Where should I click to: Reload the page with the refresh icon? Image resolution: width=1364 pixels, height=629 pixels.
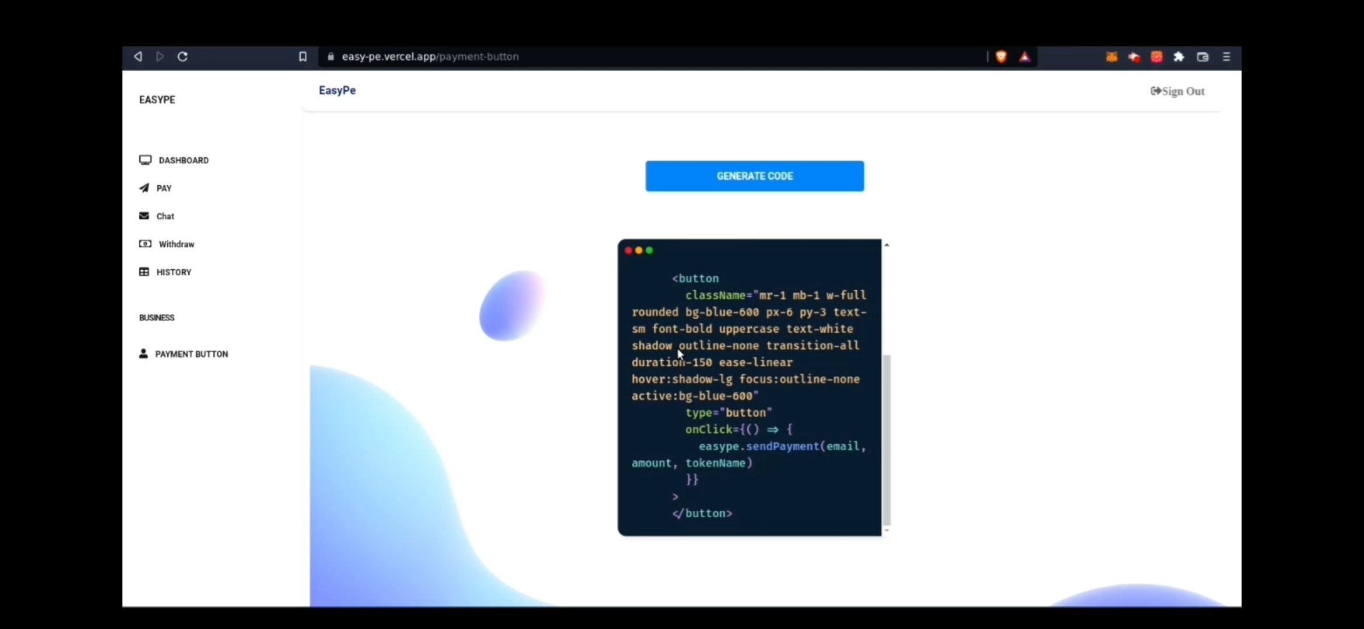tap(182, 56)
